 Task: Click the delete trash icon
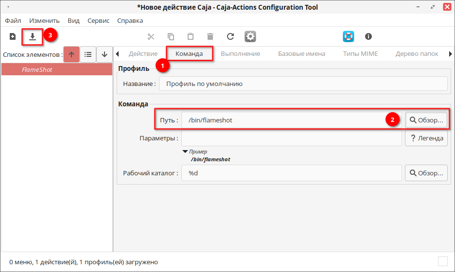[x=210, y=36]
